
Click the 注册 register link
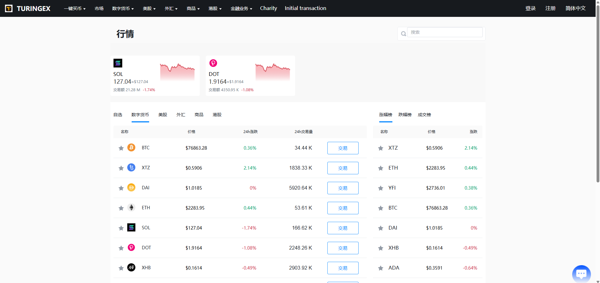[550, 8]
